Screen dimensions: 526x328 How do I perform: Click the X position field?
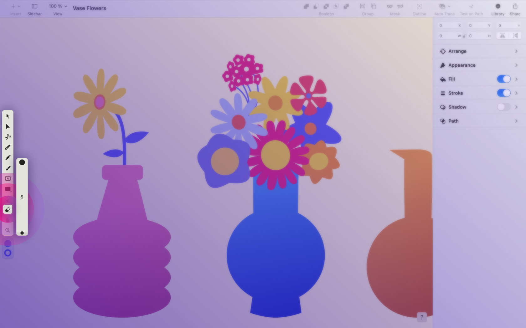click(x=450, y=26)
